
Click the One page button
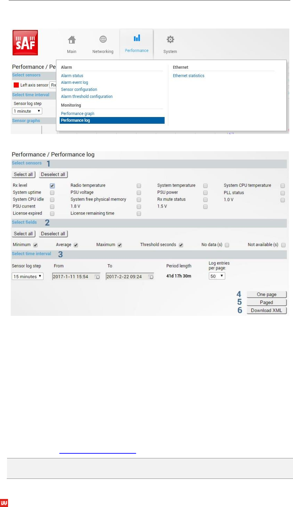pyautogui.click(x=267, y=294)
